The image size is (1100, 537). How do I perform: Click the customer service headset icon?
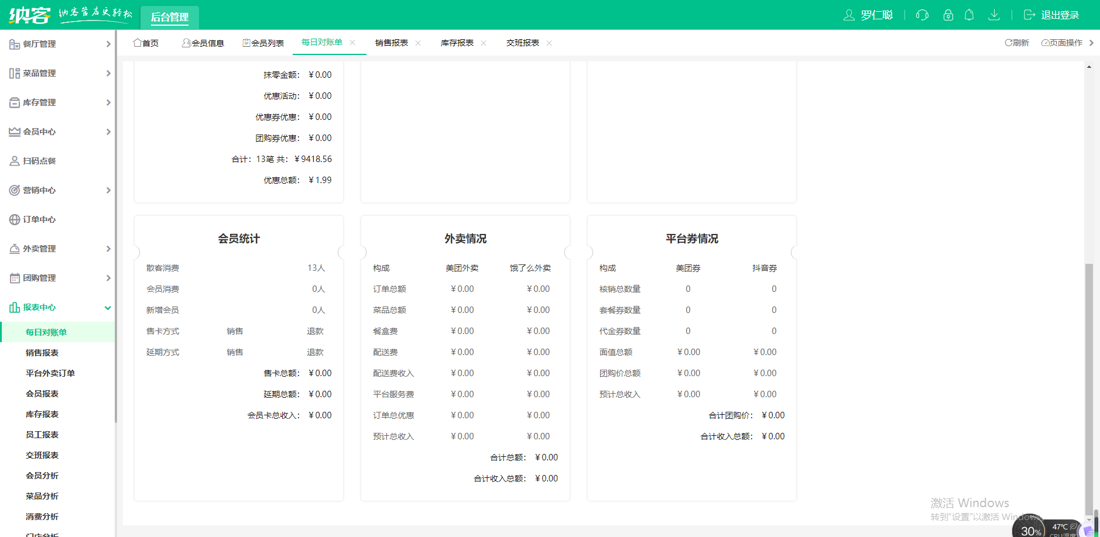(x=922, y=15)
